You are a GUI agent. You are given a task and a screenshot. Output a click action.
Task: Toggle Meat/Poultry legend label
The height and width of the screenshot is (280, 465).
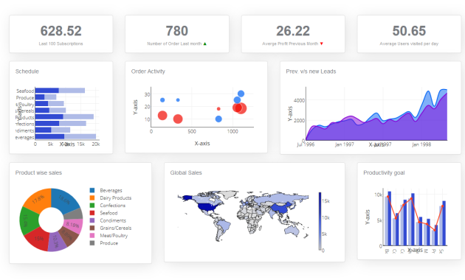tap(114, 236)
